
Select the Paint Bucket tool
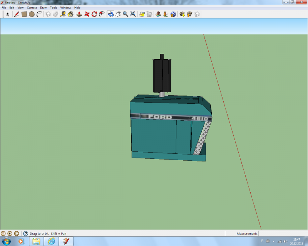(x=70, y=14)
